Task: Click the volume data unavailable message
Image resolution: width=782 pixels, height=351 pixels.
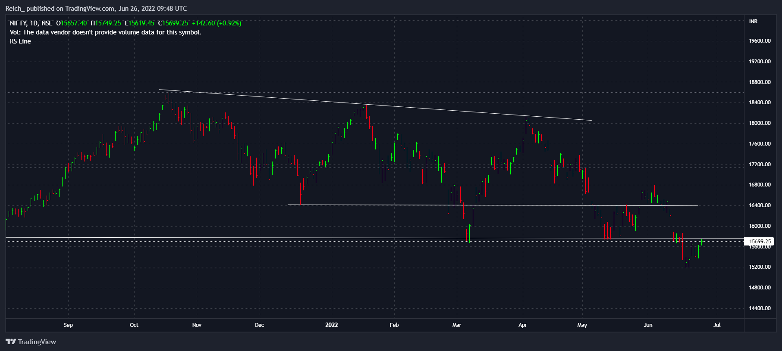Action: pos(105,32)
